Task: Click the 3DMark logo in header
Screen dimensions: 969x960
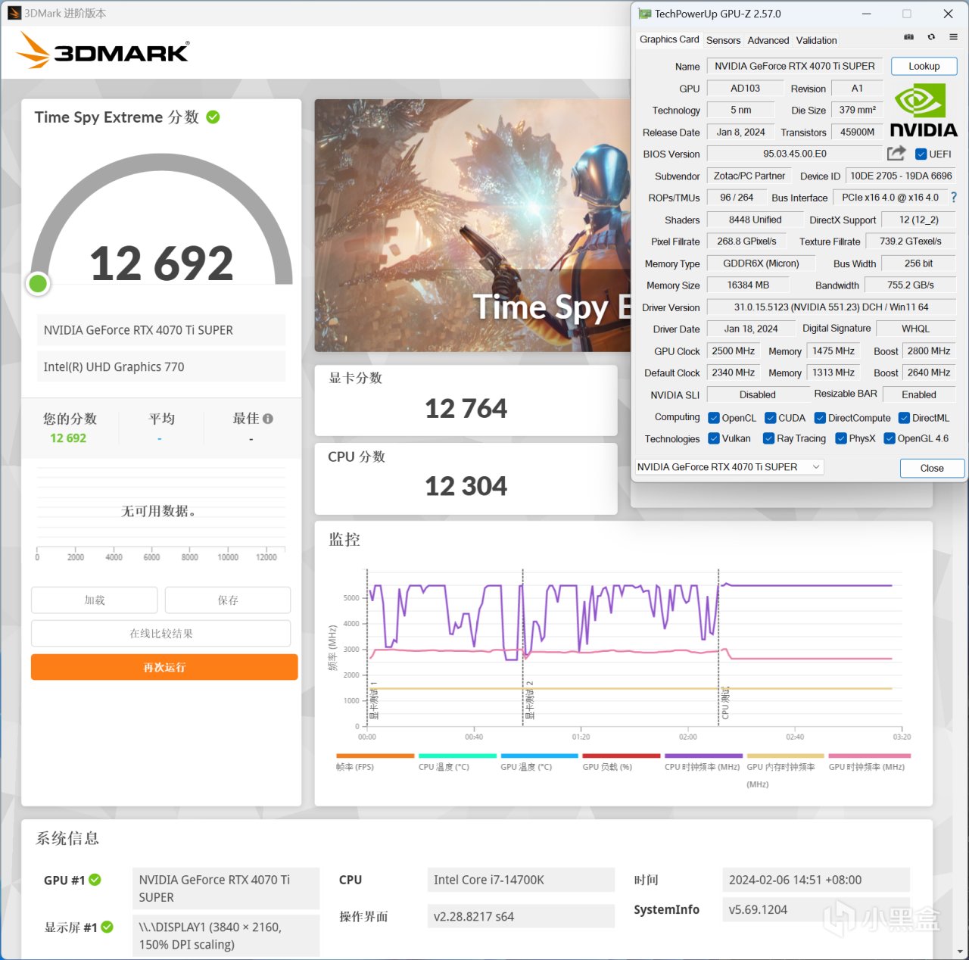Action: point(103,51)
